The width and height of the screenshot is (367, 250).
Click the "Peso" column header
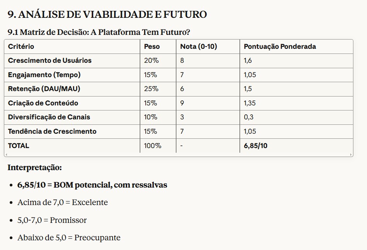pos(152,47)
